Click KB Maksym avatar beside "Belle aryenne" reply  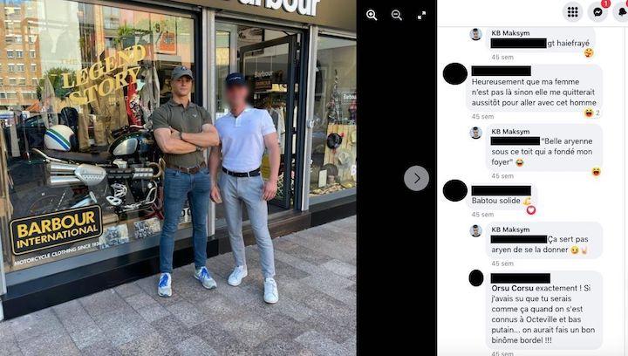click(x=475, y=133)
